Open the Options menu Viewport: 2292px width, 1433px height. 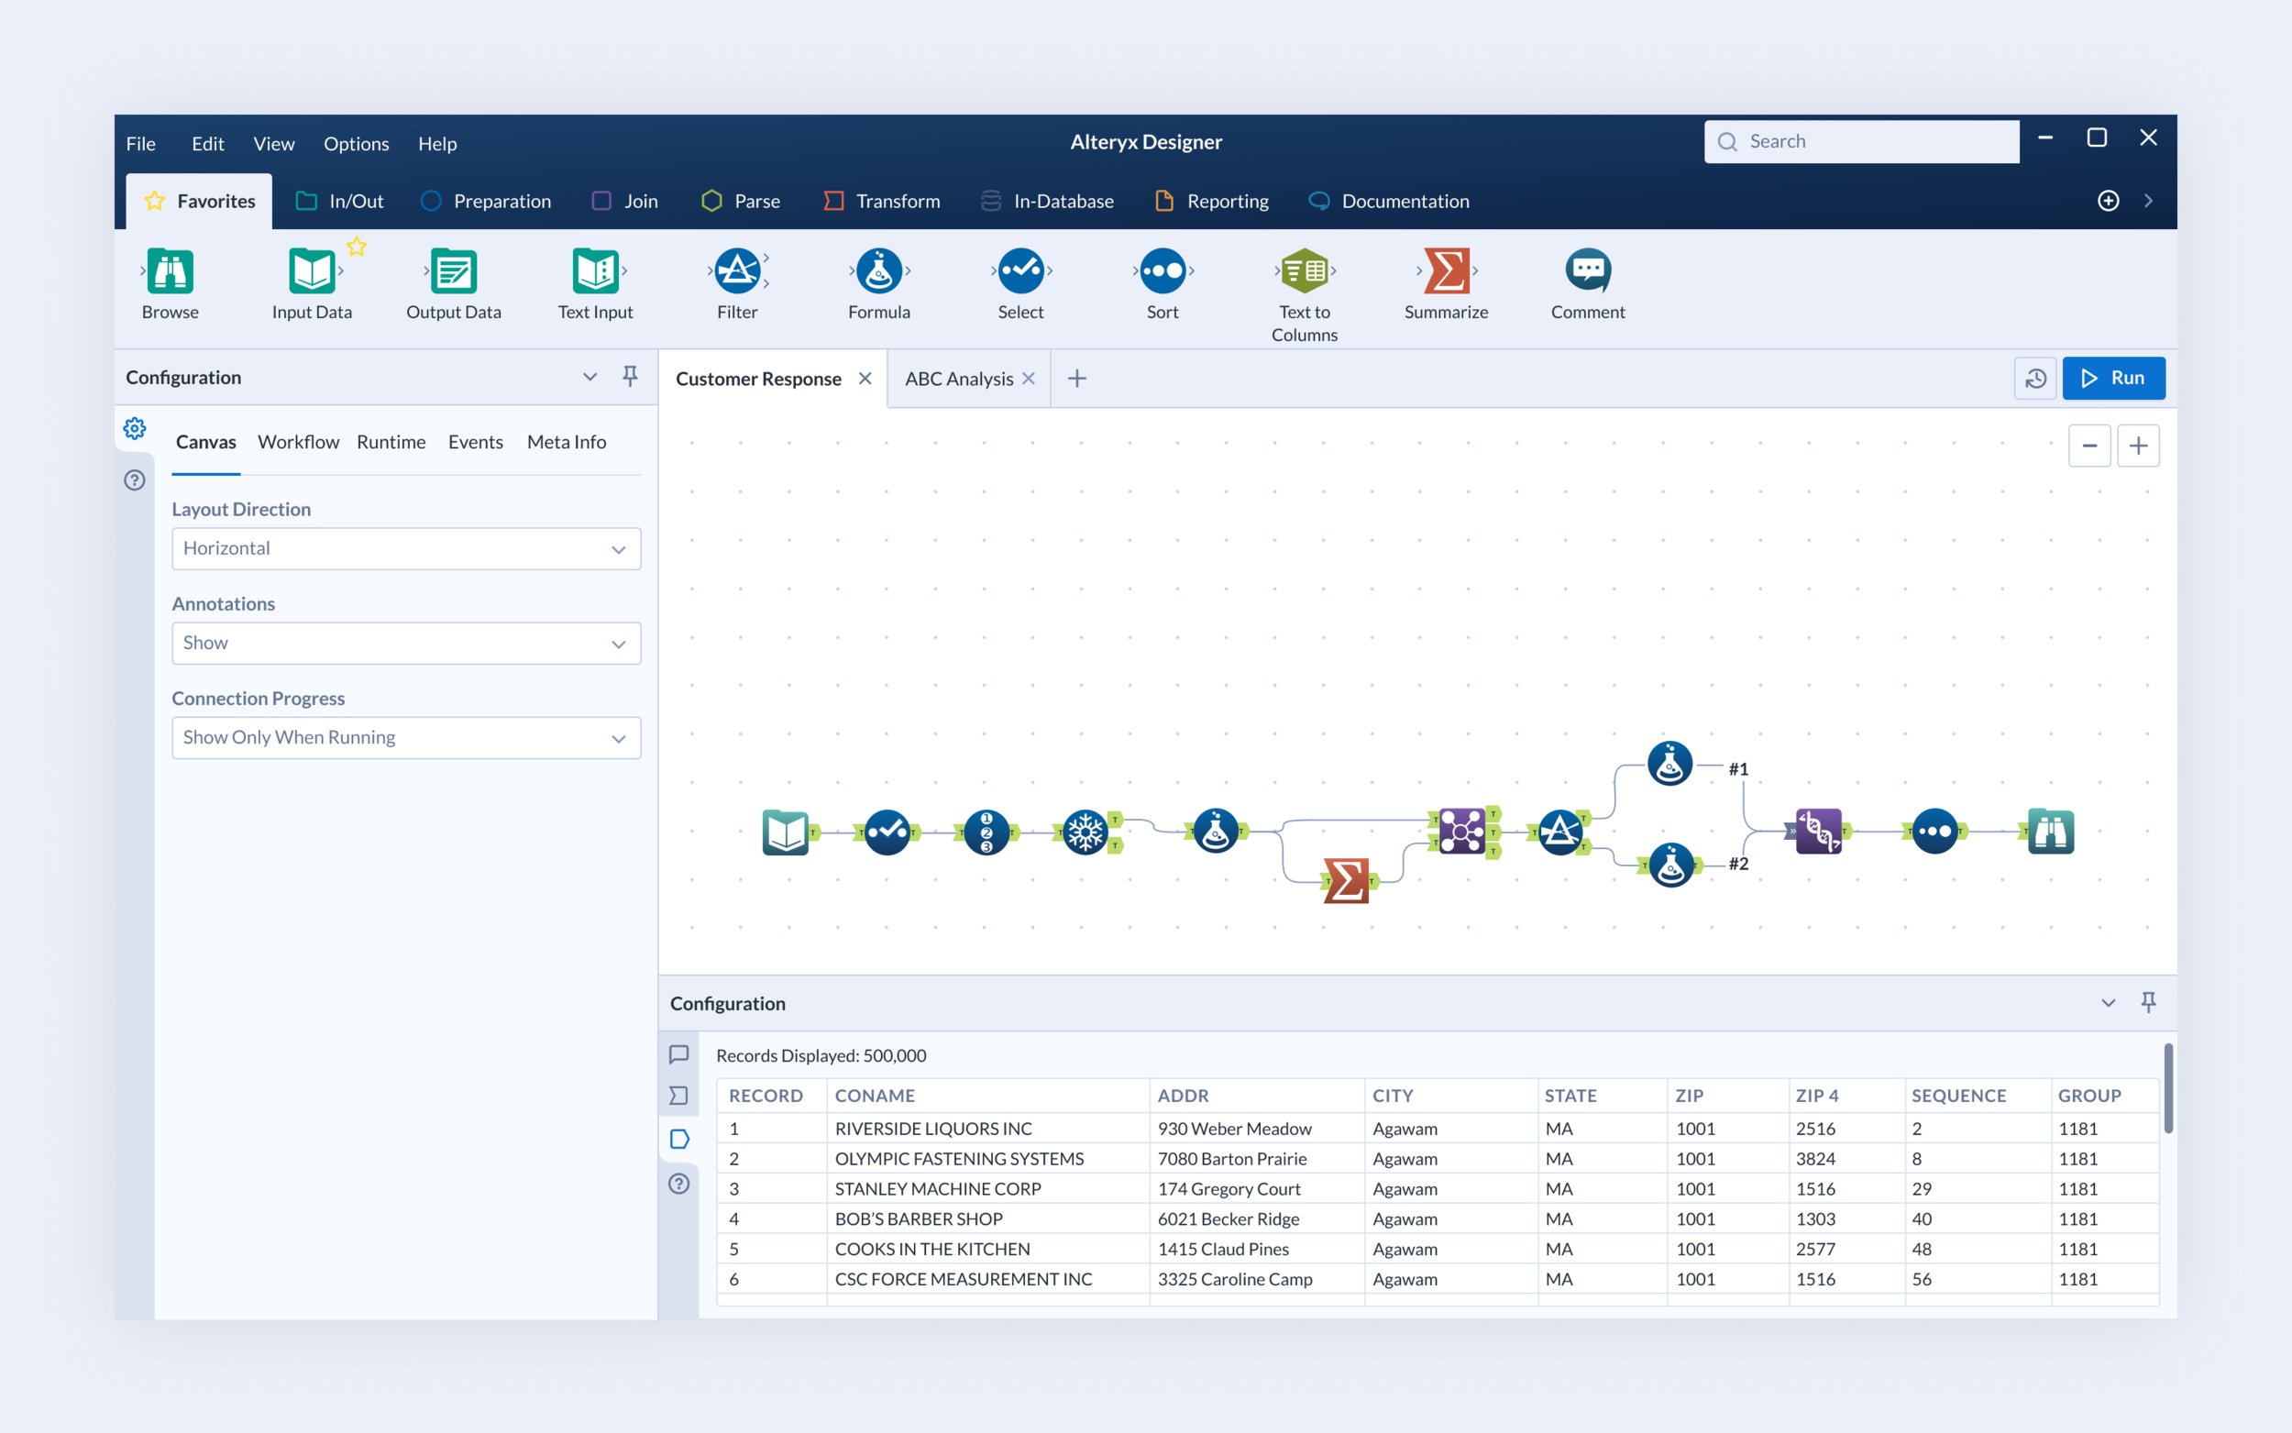pos(357,143)
